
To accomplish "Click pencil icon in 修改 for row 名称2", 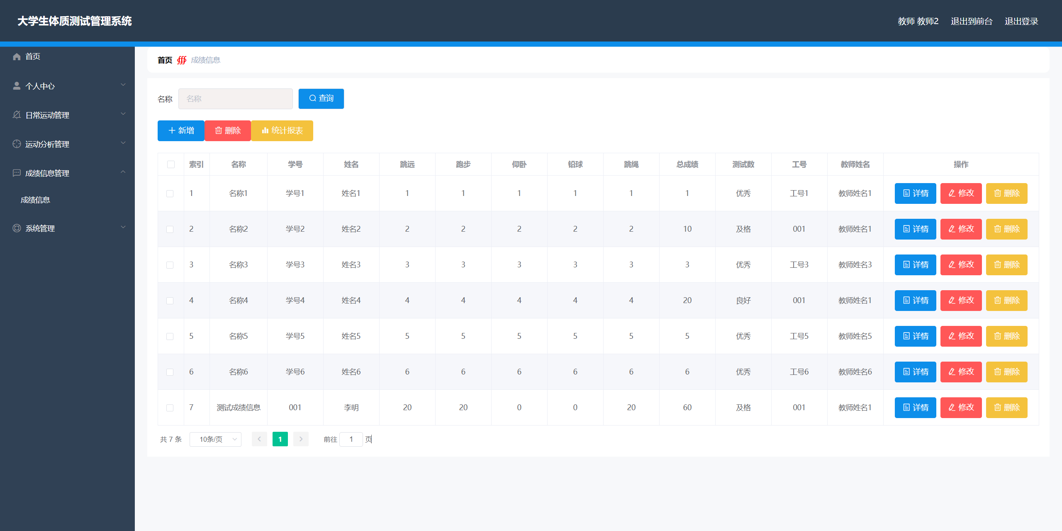I will tap(952, 229).
